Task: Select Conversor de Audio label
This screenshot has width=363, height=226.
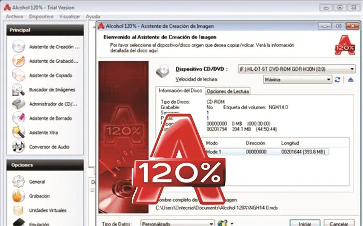Action: coord(49,147)
